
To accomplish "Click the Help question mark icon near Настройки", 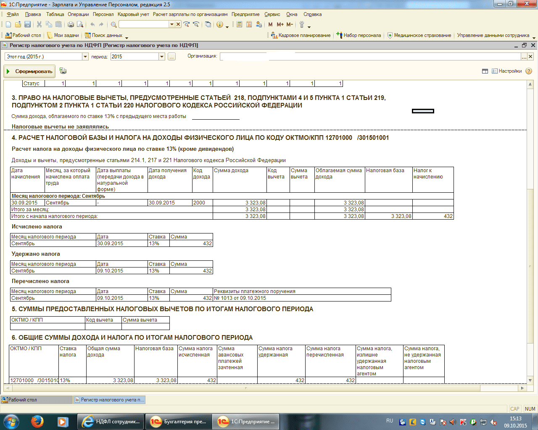I will click(529, 71).
